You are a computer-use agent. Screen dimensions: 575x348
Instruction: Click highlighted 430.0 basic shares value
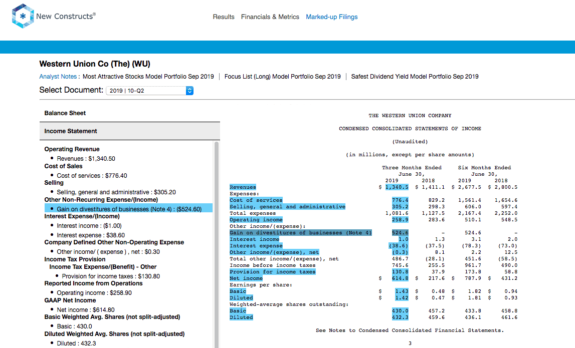(400, 311)
